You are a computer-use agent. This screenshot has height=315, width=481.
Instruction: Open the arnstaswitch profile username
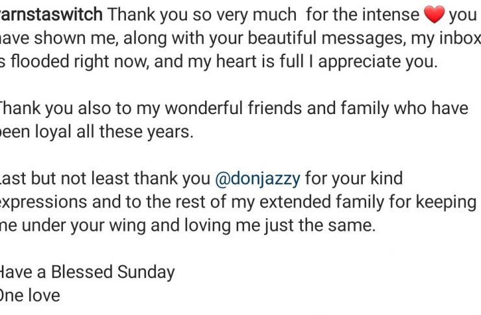(x=51, y=14)
